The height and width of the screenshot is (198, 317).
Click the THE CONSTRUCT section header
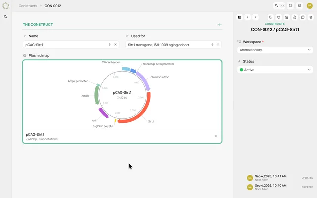coord(38,24)
